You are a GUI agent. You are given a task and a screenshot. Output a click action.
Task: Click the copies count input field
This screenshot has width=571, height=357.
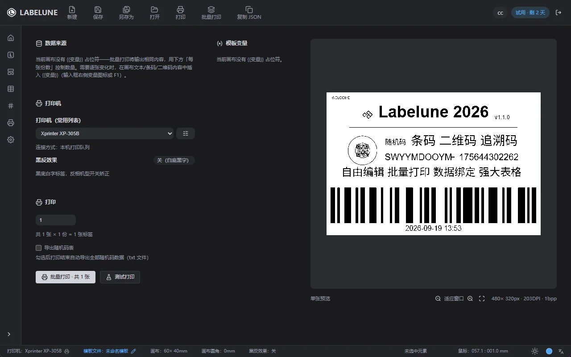(56, 220)
